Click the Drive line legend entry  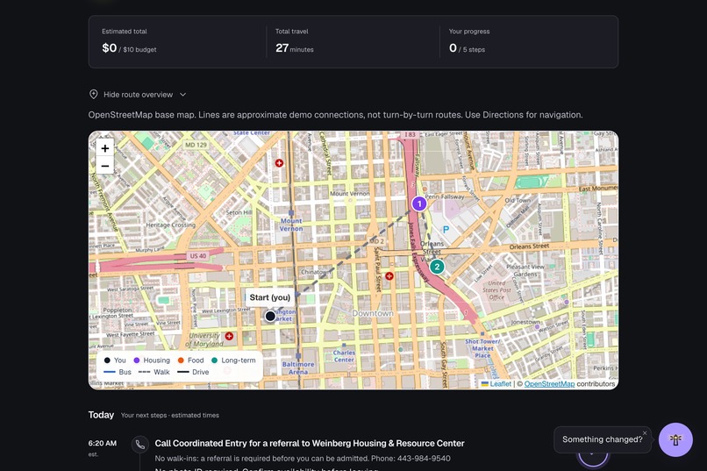click(x=193, y=372)
